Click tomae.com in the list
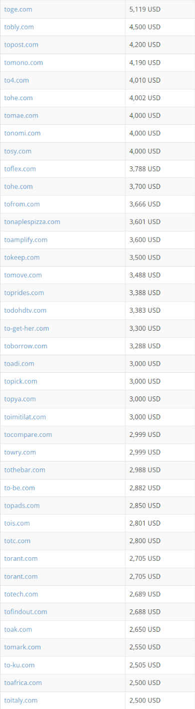Screen dimensions: 195x709 pos(21,115)
